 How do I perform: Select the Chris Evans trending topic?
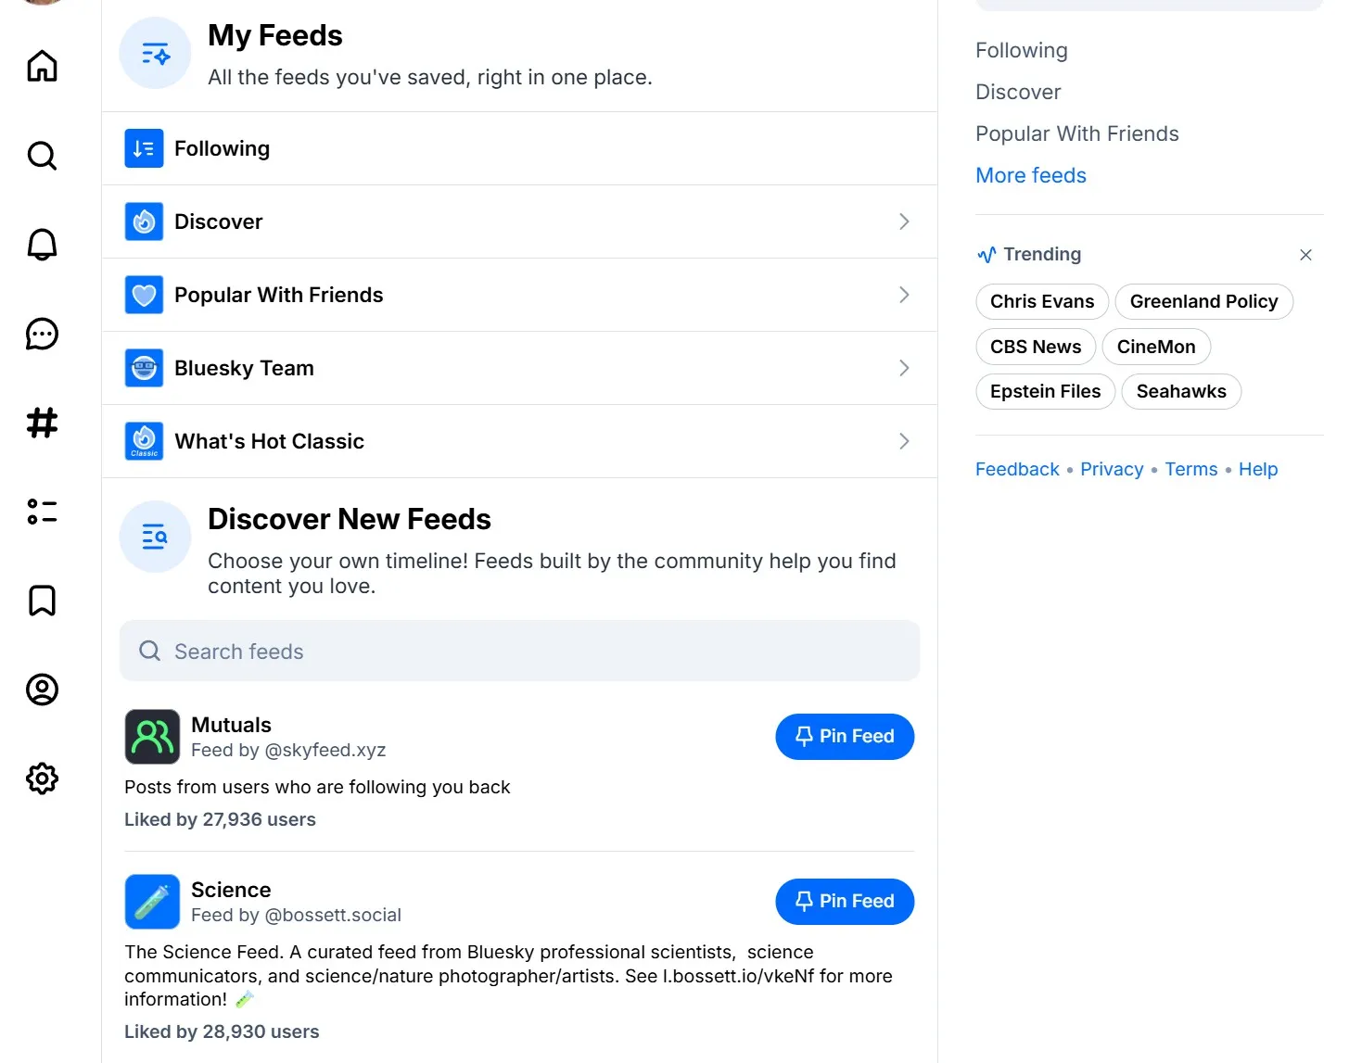pyautogui.click(x=1041, y=301)
